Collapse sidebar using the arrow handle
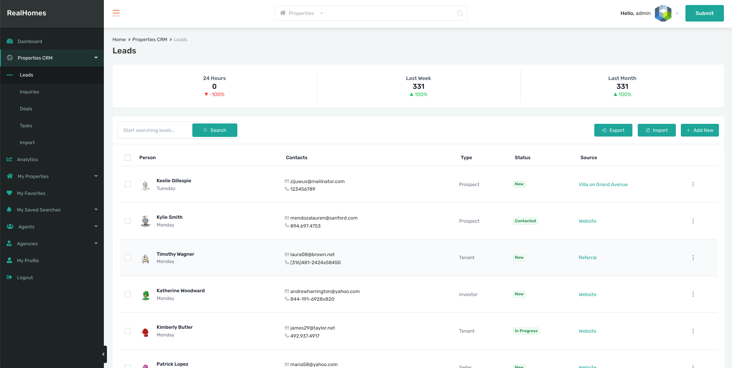Image resolution: width=732 pixels, height=368 pixels. [103, 354]
